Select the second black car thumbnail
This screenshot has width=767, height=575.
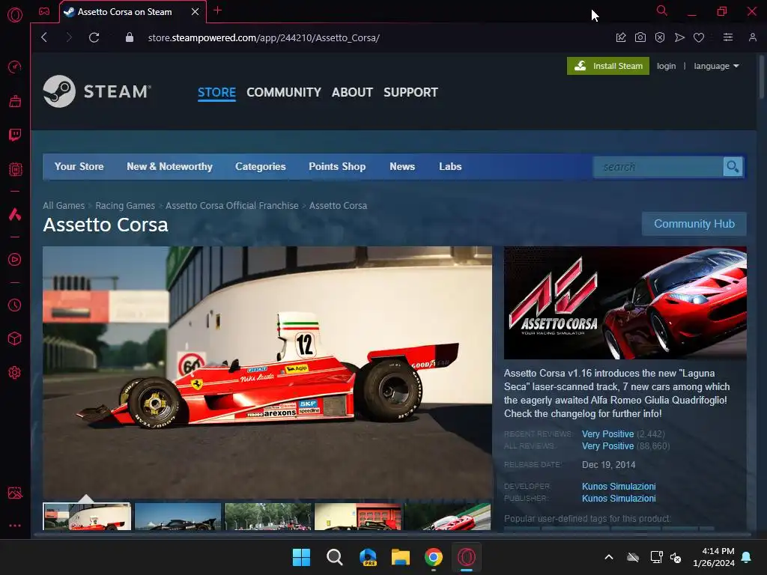[178, 517]
